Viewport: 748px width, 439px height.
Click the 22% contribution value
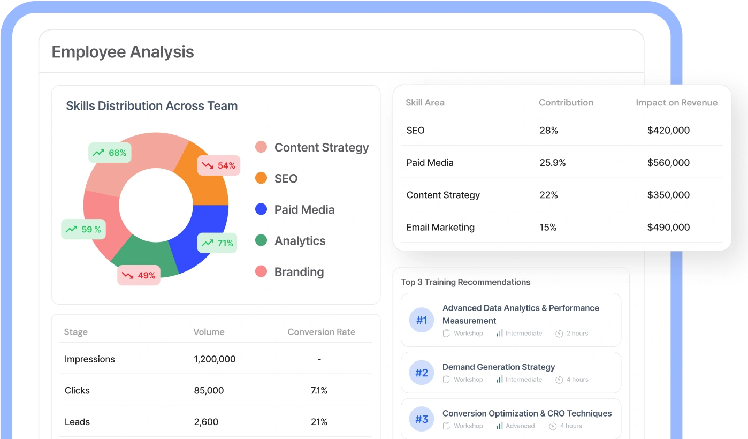(x=548, y=195)
